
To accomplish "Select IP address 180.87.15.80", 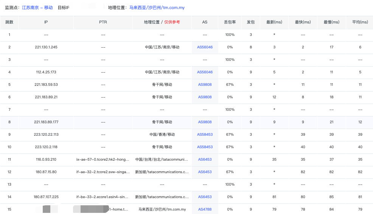I will [46, 172].
